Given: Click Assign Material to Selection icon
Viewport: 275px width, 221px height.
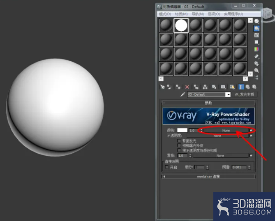Looking at the screenshot, I should click(x=178, y=87).
